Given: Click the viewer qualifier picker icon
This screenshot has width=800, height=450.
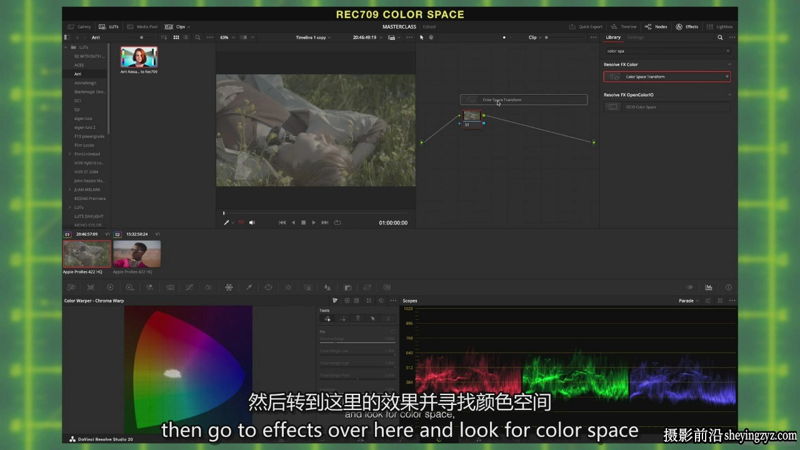Looking at the screenshot, I should [x=227, y=222].
